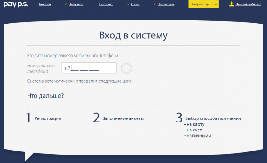267x163 pixels.
Task: Click the Выбор способа получения text
Action: pyautogui.click(x=213, y=118)
